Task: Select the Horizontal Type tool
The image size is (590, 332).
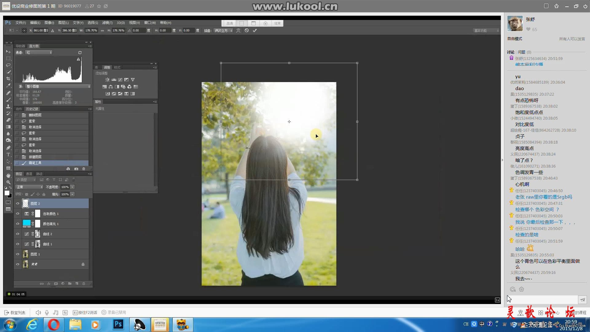Action: 8,154
